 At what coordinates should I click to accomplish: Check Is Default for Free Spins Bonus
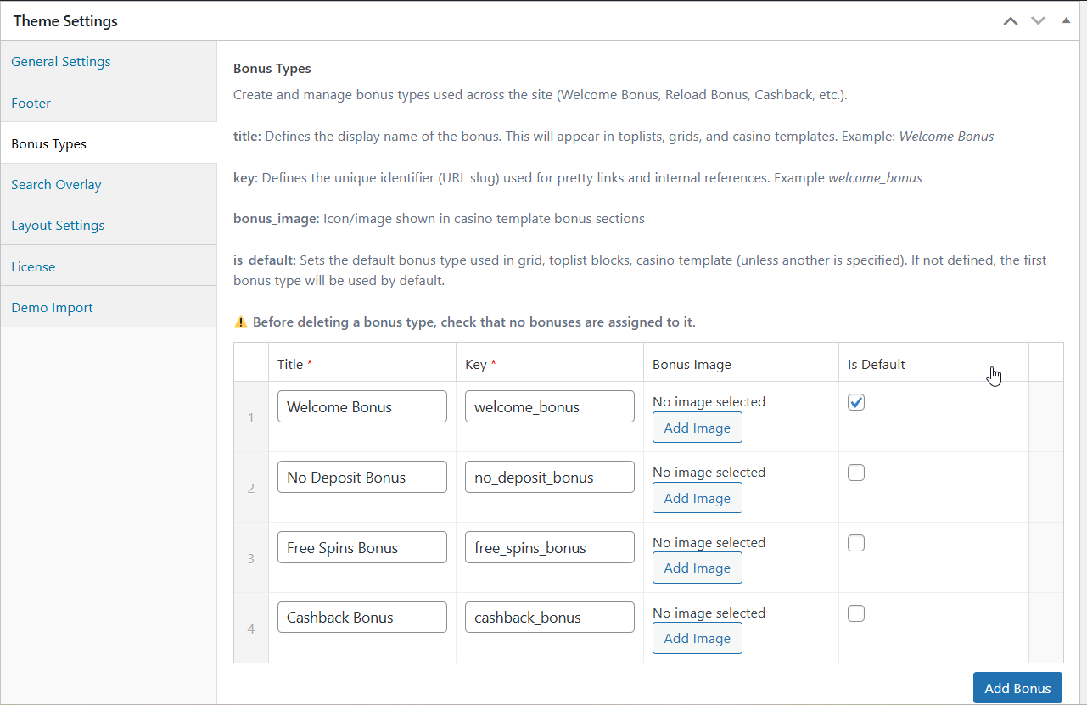point(856,543)
